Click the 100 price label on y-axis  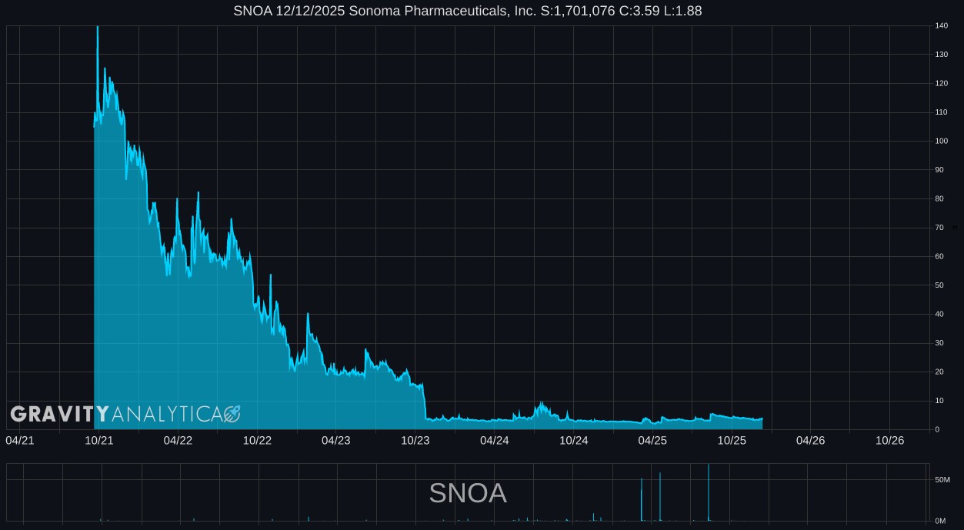[941, 142]
